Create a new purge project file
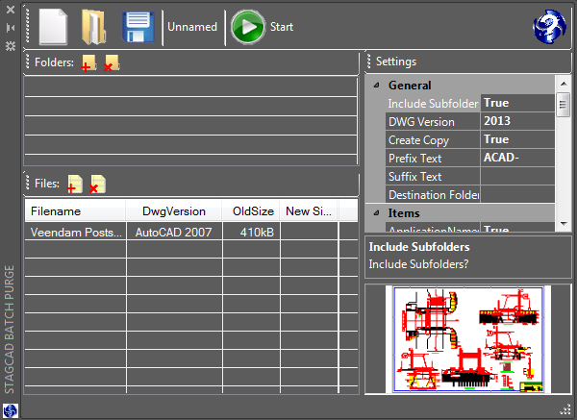 point(53,26)
